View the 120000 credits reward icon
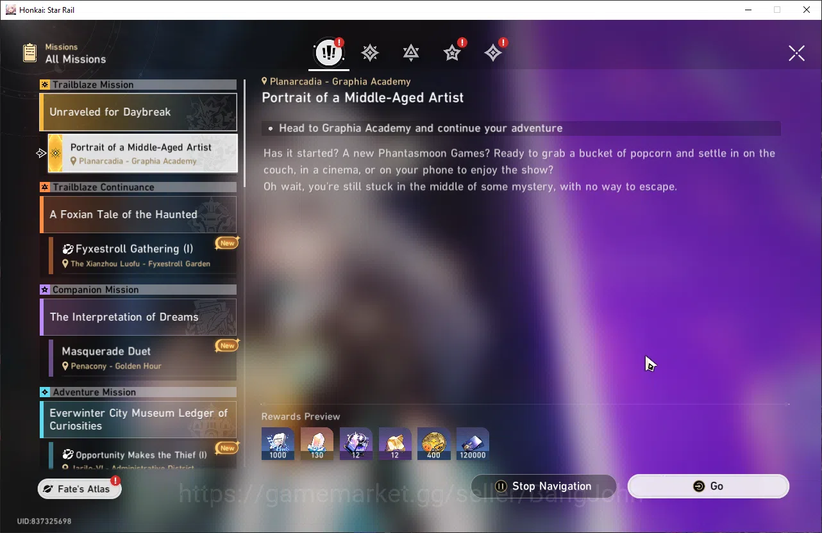 click(473, 443)
